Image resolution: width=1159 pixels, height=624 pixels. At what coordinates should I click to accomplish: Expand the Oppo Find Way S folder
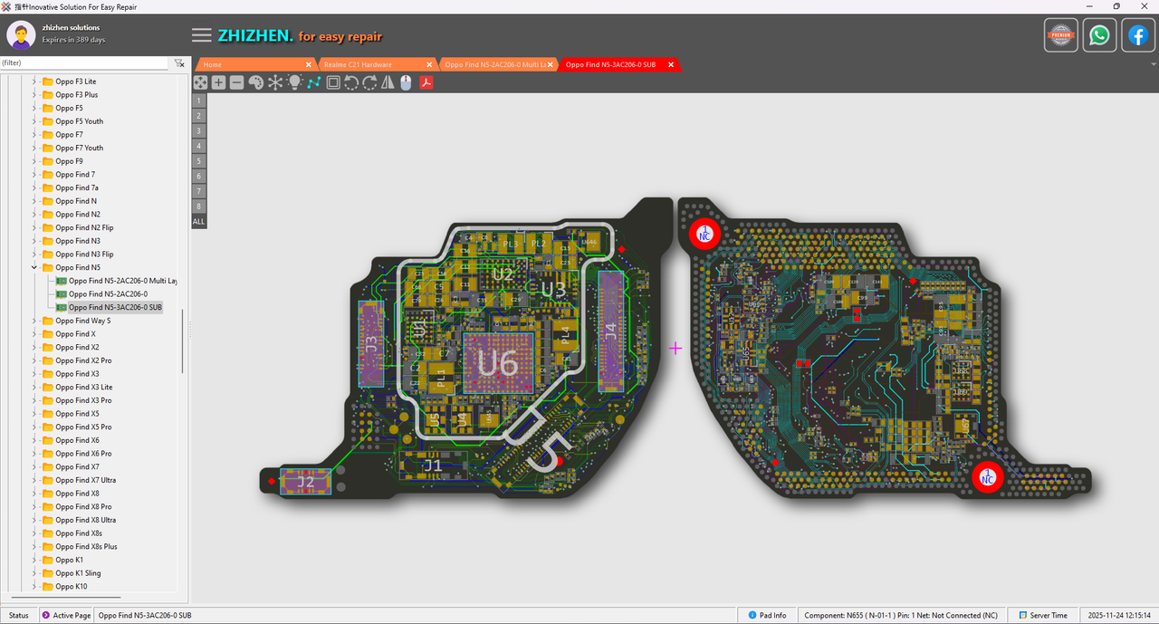click(34, 321)
